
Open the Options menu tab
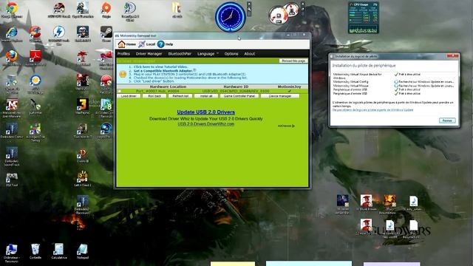[231, 54]
